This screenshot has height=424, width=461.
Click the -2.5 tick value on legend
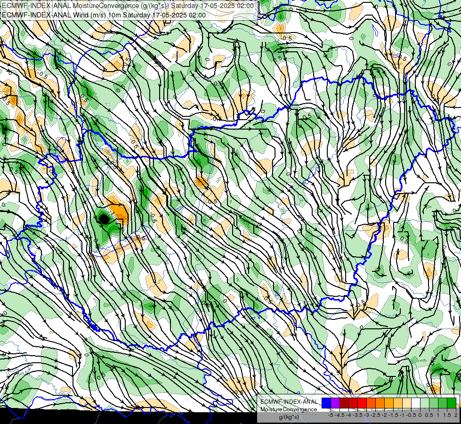click(x=375, y=415)
